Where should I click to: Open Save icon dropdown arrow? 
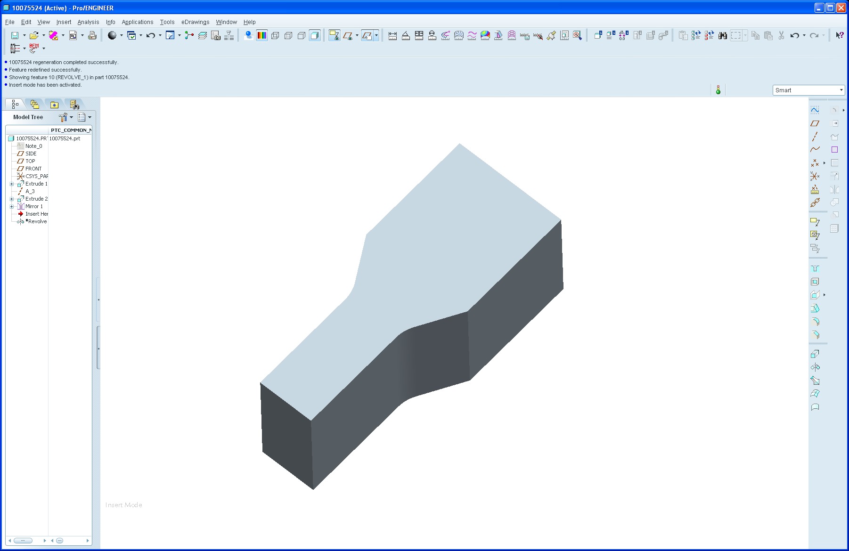24,35
